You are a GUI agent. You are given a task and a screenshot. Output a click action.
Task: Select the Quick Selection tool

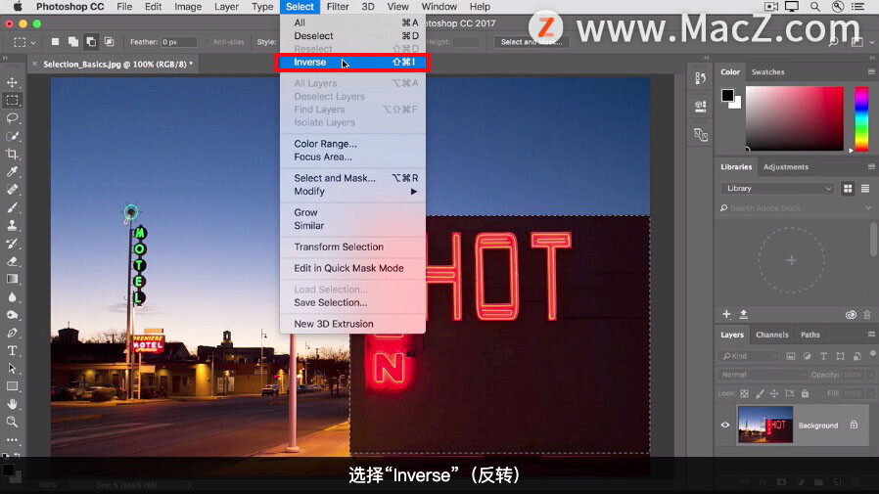[12, 136]
